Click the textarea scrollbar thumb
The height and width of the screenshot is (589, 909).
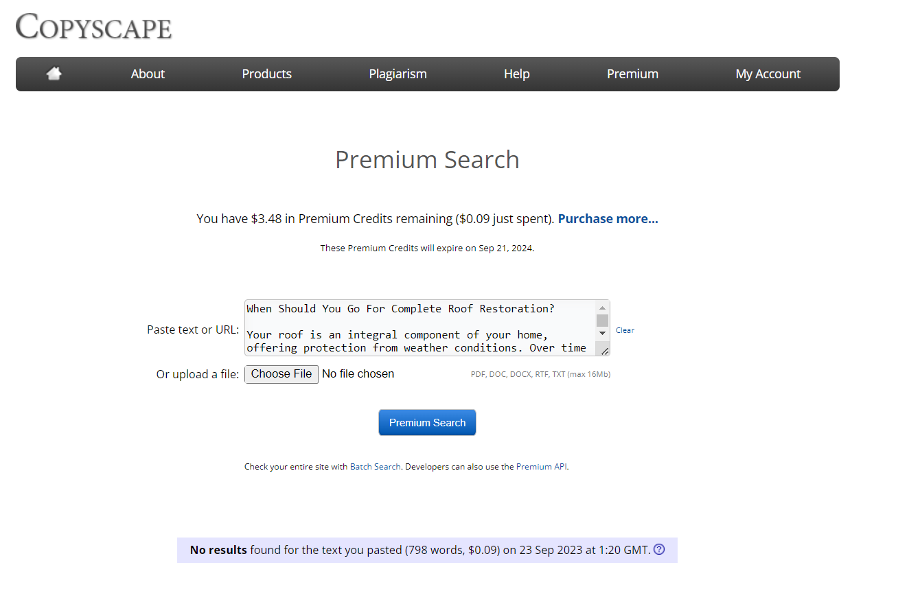(602, 321)
